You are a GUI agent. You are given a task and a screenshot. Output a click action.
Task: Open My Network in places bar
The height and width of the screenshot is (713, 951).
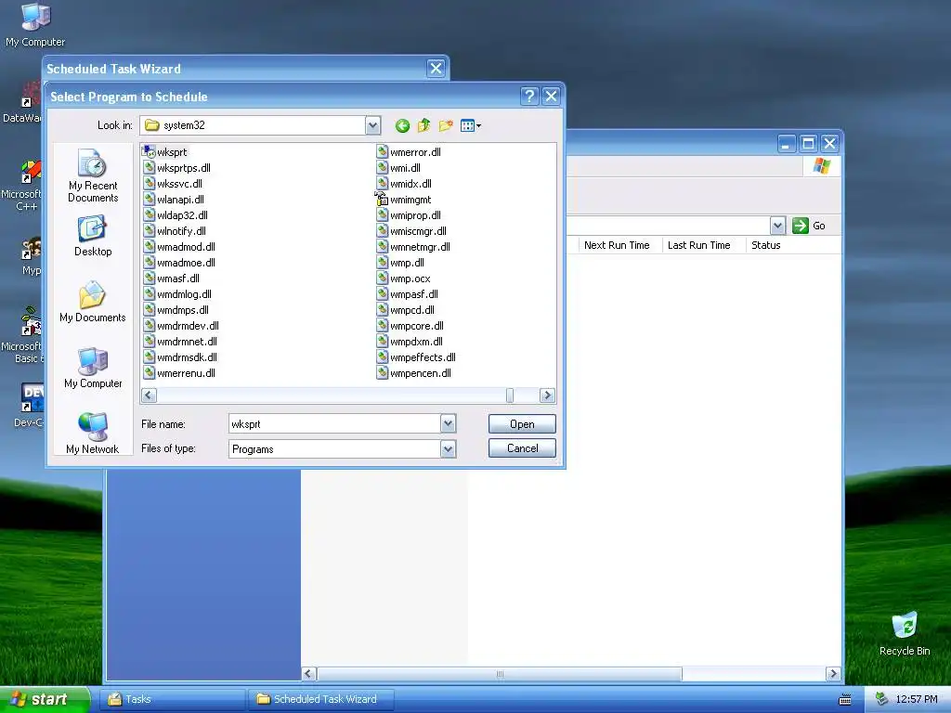(x=93, y=433)
